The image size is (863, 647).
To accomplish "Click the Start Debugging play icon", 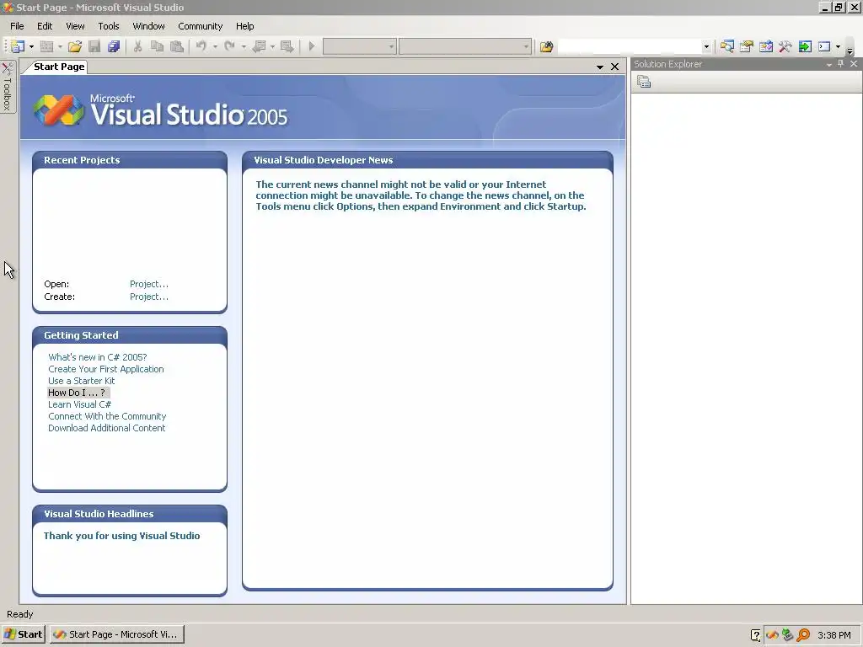I will [312, 47].
